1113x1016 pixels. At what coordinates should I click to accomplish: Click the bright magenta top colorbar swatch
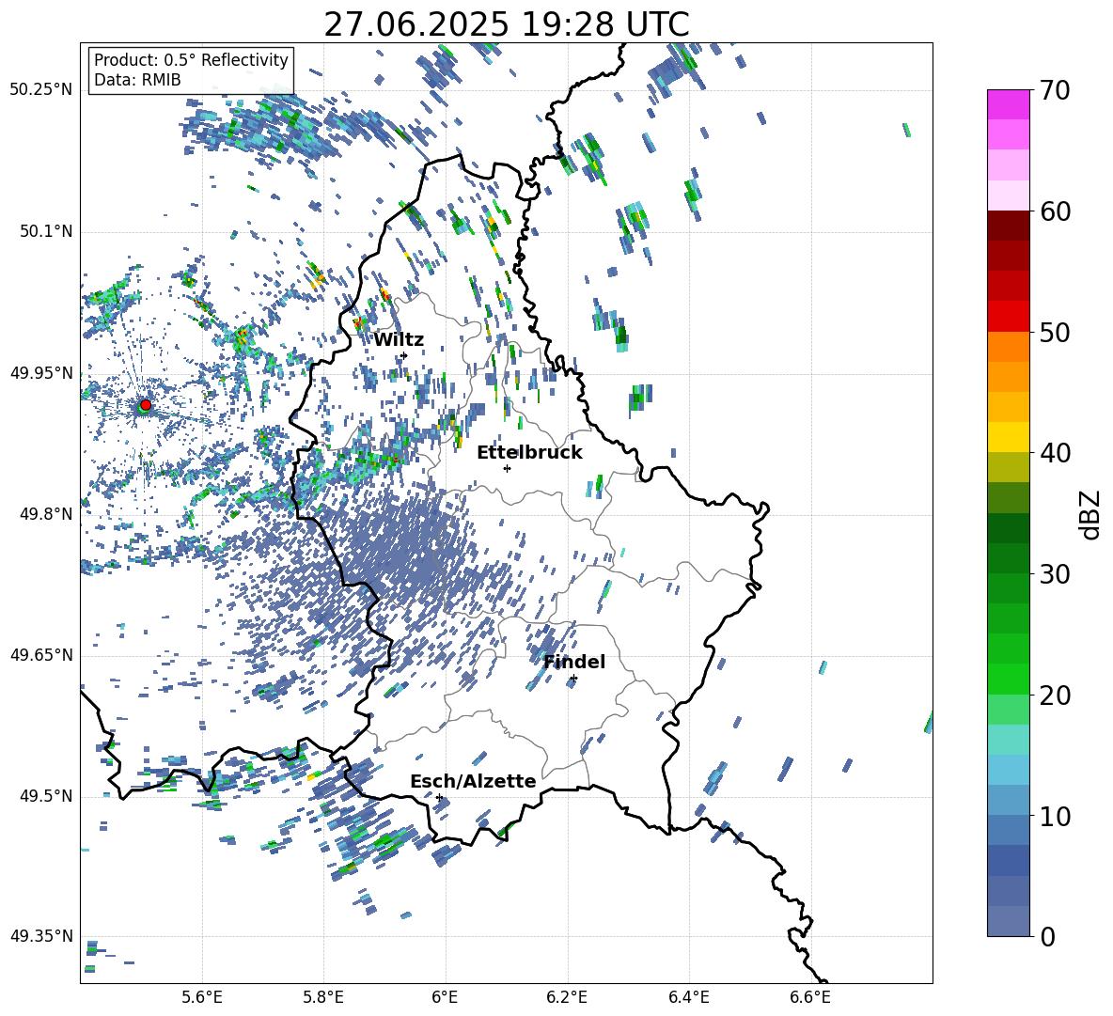tap(1008, 104)
